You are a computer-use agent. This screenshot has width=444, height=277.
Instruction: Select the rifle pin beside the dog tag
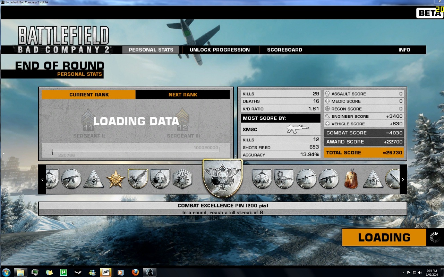click(x=328, y=179)
